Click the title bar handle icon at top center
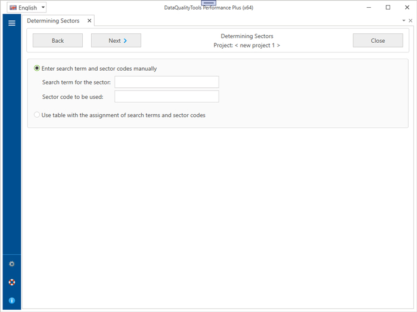The width and height of the screenshot is (417, 312). pyautogui.click(x=208, y=3)
